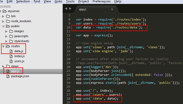Image resolution: width=183 pixels, height=104 pixels.
Task: Click the 'var app = express();' line
Action: coord(94,35)
